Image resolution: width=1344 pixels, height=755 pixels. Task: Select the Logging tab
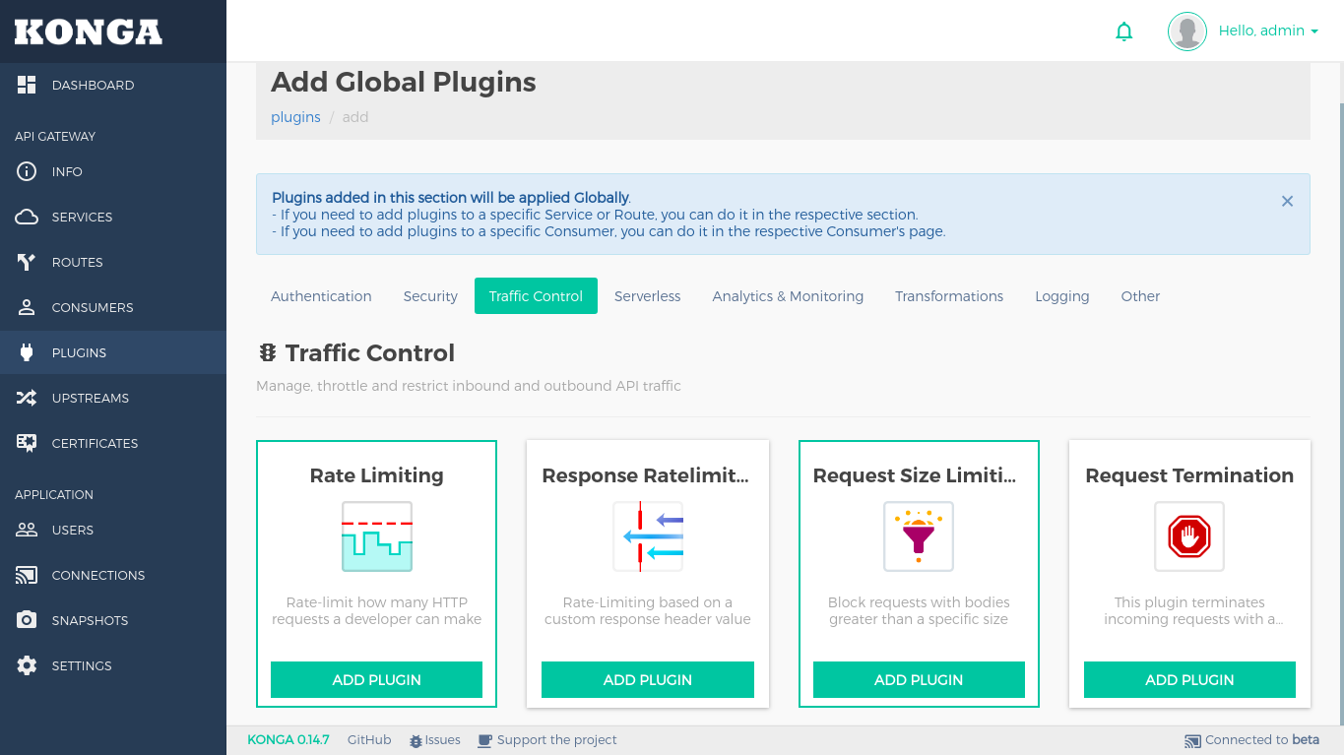pos(1061,296)
